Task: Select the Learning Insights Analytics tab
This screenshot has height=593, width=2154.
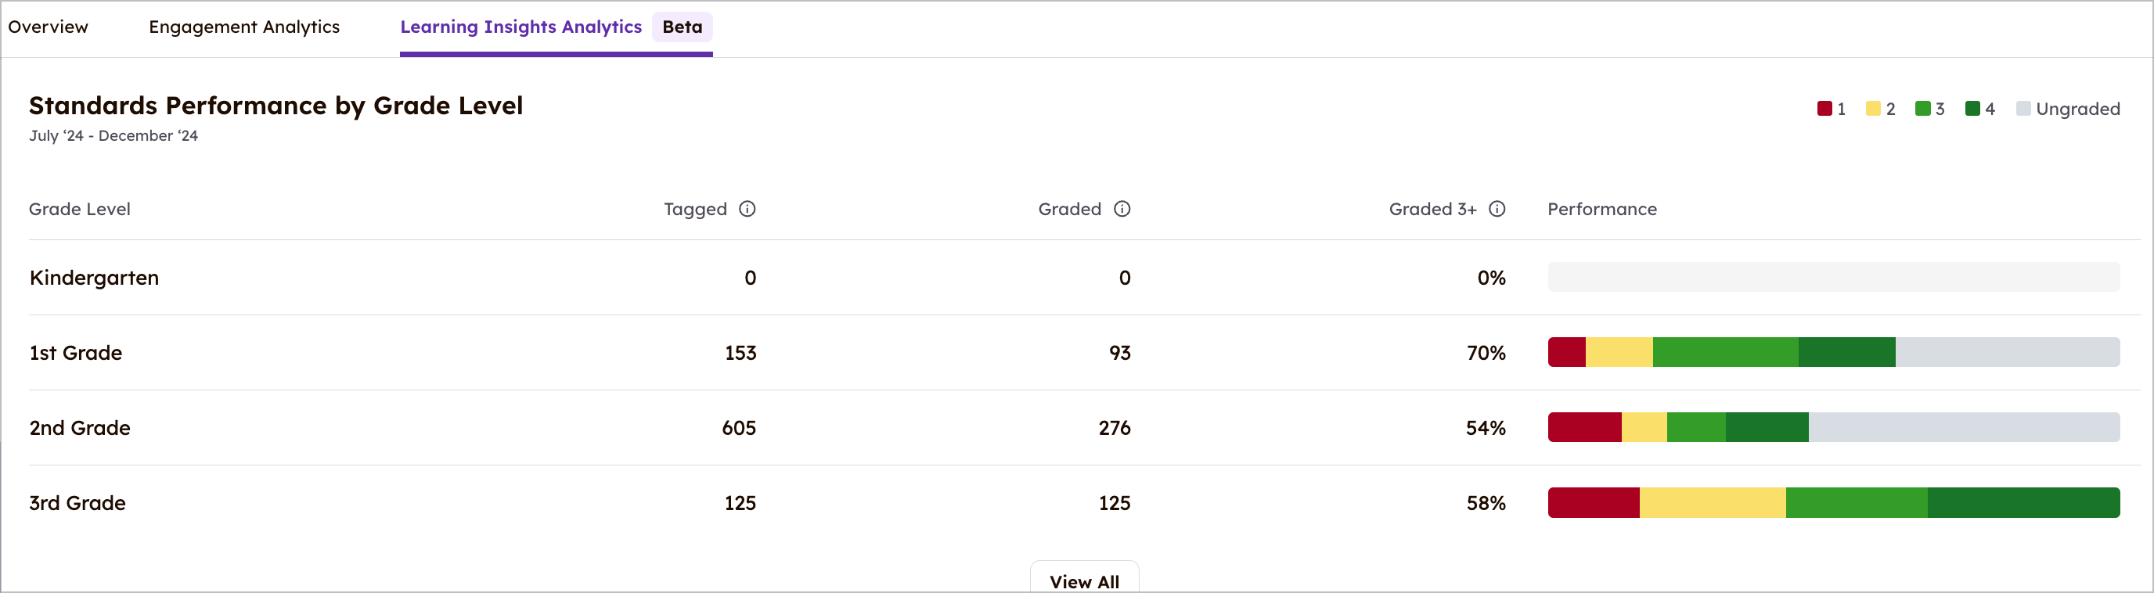Action: [x=520, y=27]
